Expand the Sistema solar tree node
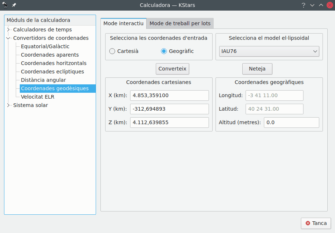Image resolution: width=335 pixels, height=233 pixels. (8, 105)
